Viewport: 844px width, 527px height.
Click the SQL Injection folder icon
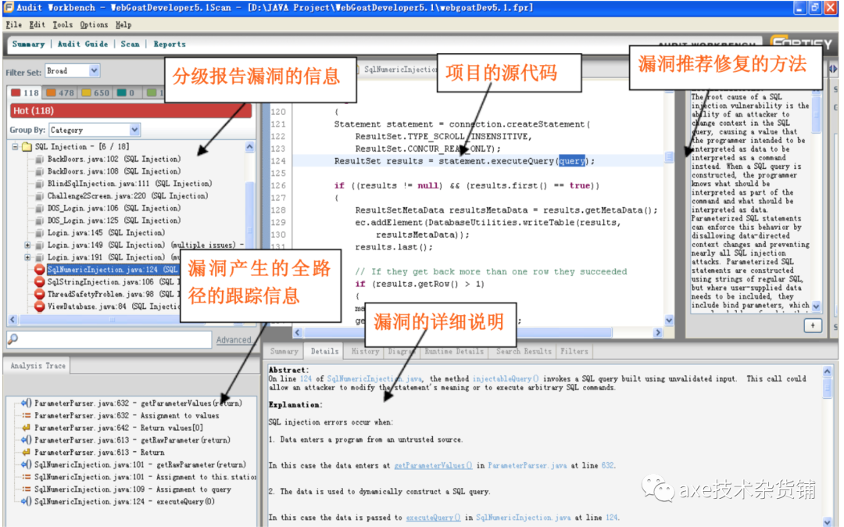click(x=27, y=146)
